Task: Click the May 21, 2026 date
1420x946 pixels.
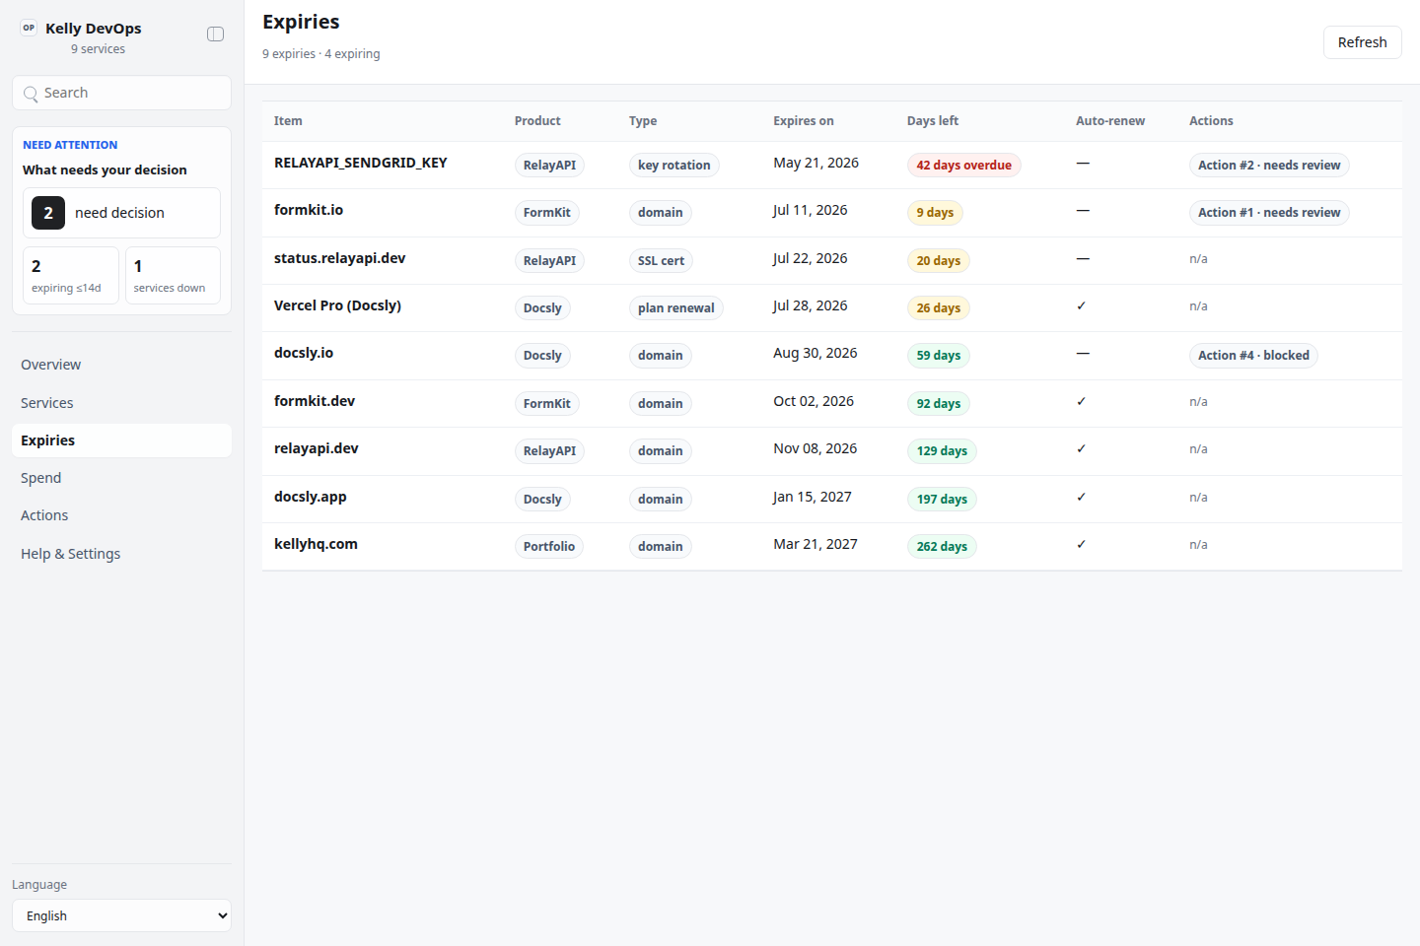Action: click(816, 163)
